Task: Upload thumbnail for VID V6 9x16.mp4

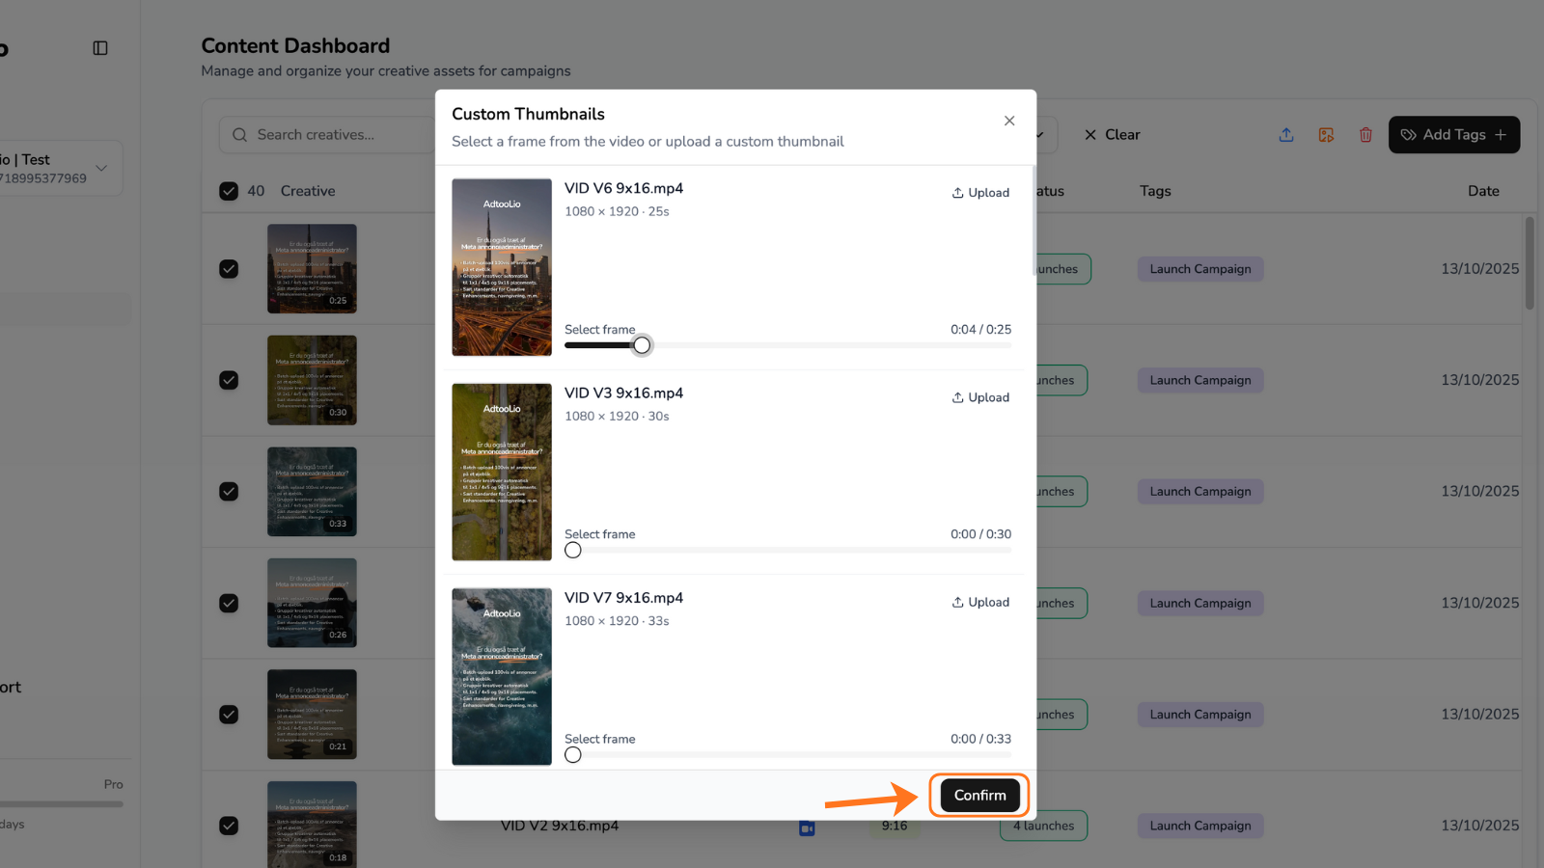Action: coord(980,193)
